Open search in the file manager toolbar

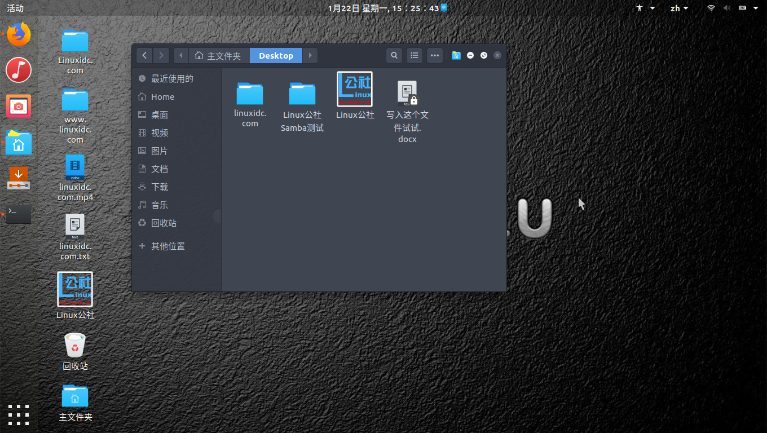tap(394, 55)
